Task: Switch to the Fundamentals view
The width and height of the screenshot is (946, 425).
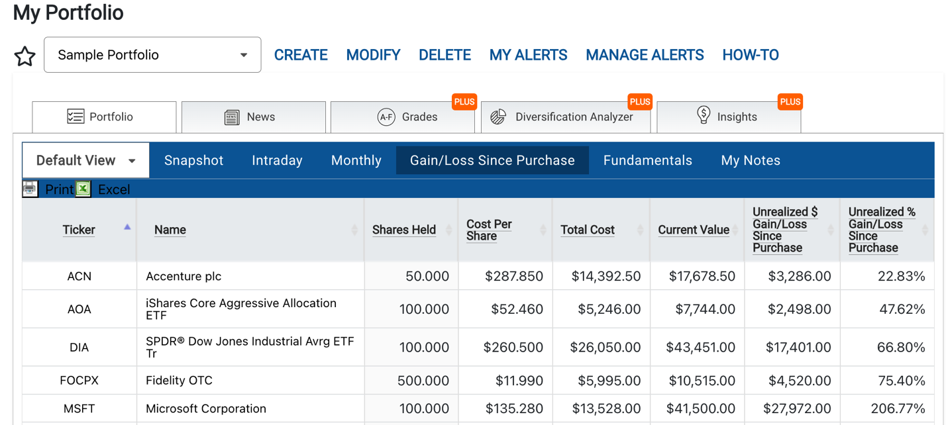Action: tap(648, 160)
